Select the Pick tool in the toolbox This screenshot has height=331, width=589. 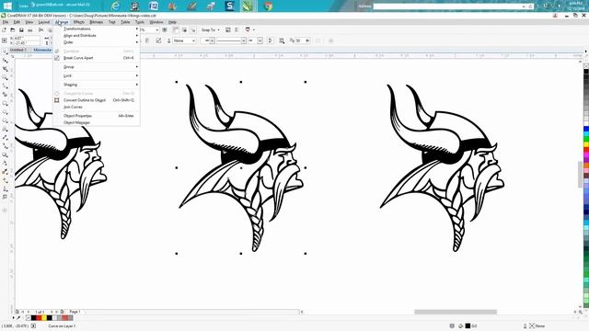(x=5, y=51)
